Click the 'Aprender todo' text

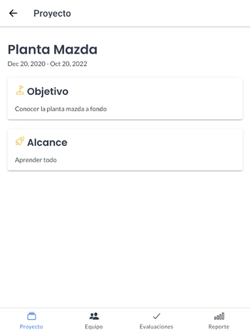36,160
